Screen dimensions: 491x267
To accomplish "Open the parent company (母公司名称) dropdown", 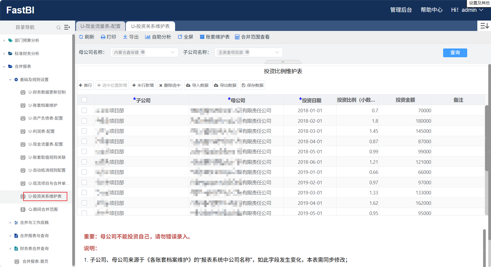I will (x=172, y=52).
